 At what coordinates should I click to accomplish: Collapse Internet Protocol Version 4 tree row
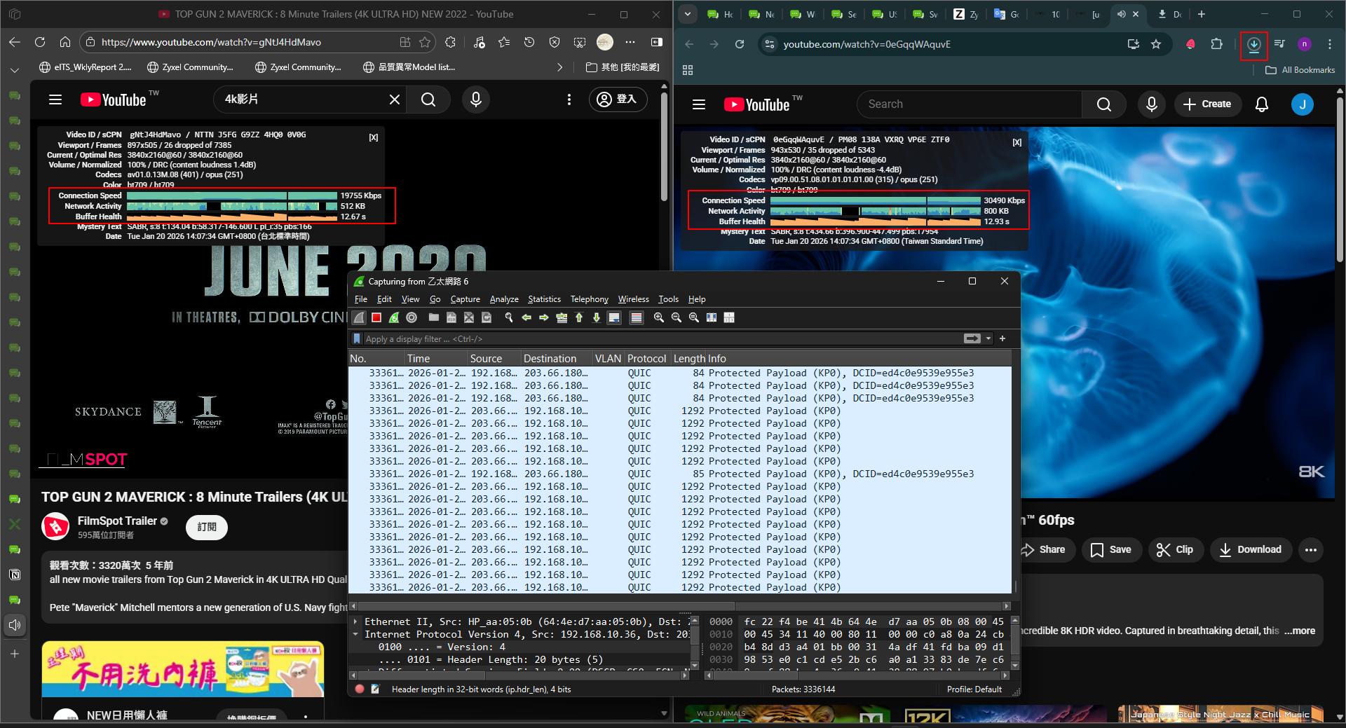pyautogui.click(x=356, y=634)
